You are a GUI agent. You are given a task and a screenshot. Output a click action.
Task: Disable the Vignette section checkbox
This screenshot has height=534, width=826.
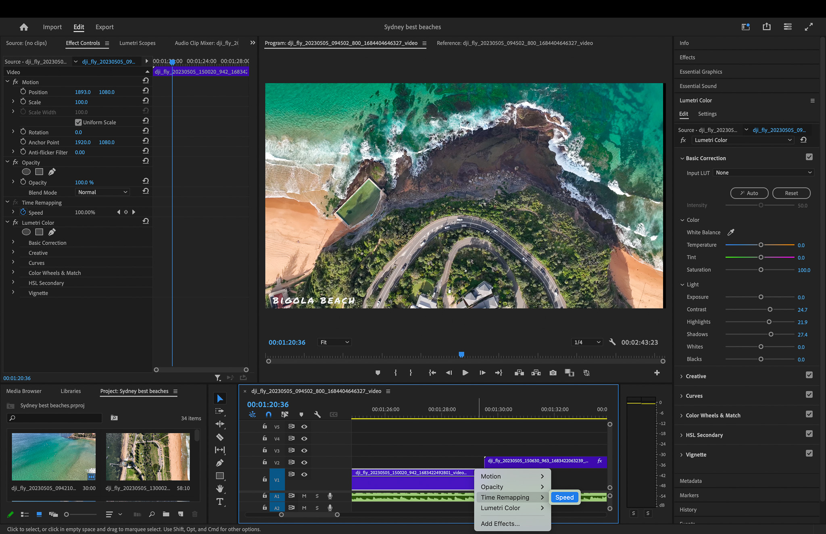coord(809,454)
